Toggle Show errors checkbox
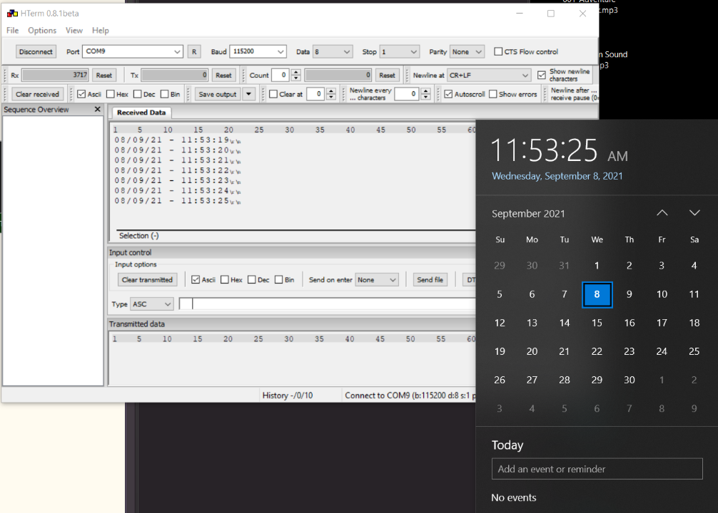The height and width of the screenshot is (513, 718). pyautogui.click(x=492, y=94)
